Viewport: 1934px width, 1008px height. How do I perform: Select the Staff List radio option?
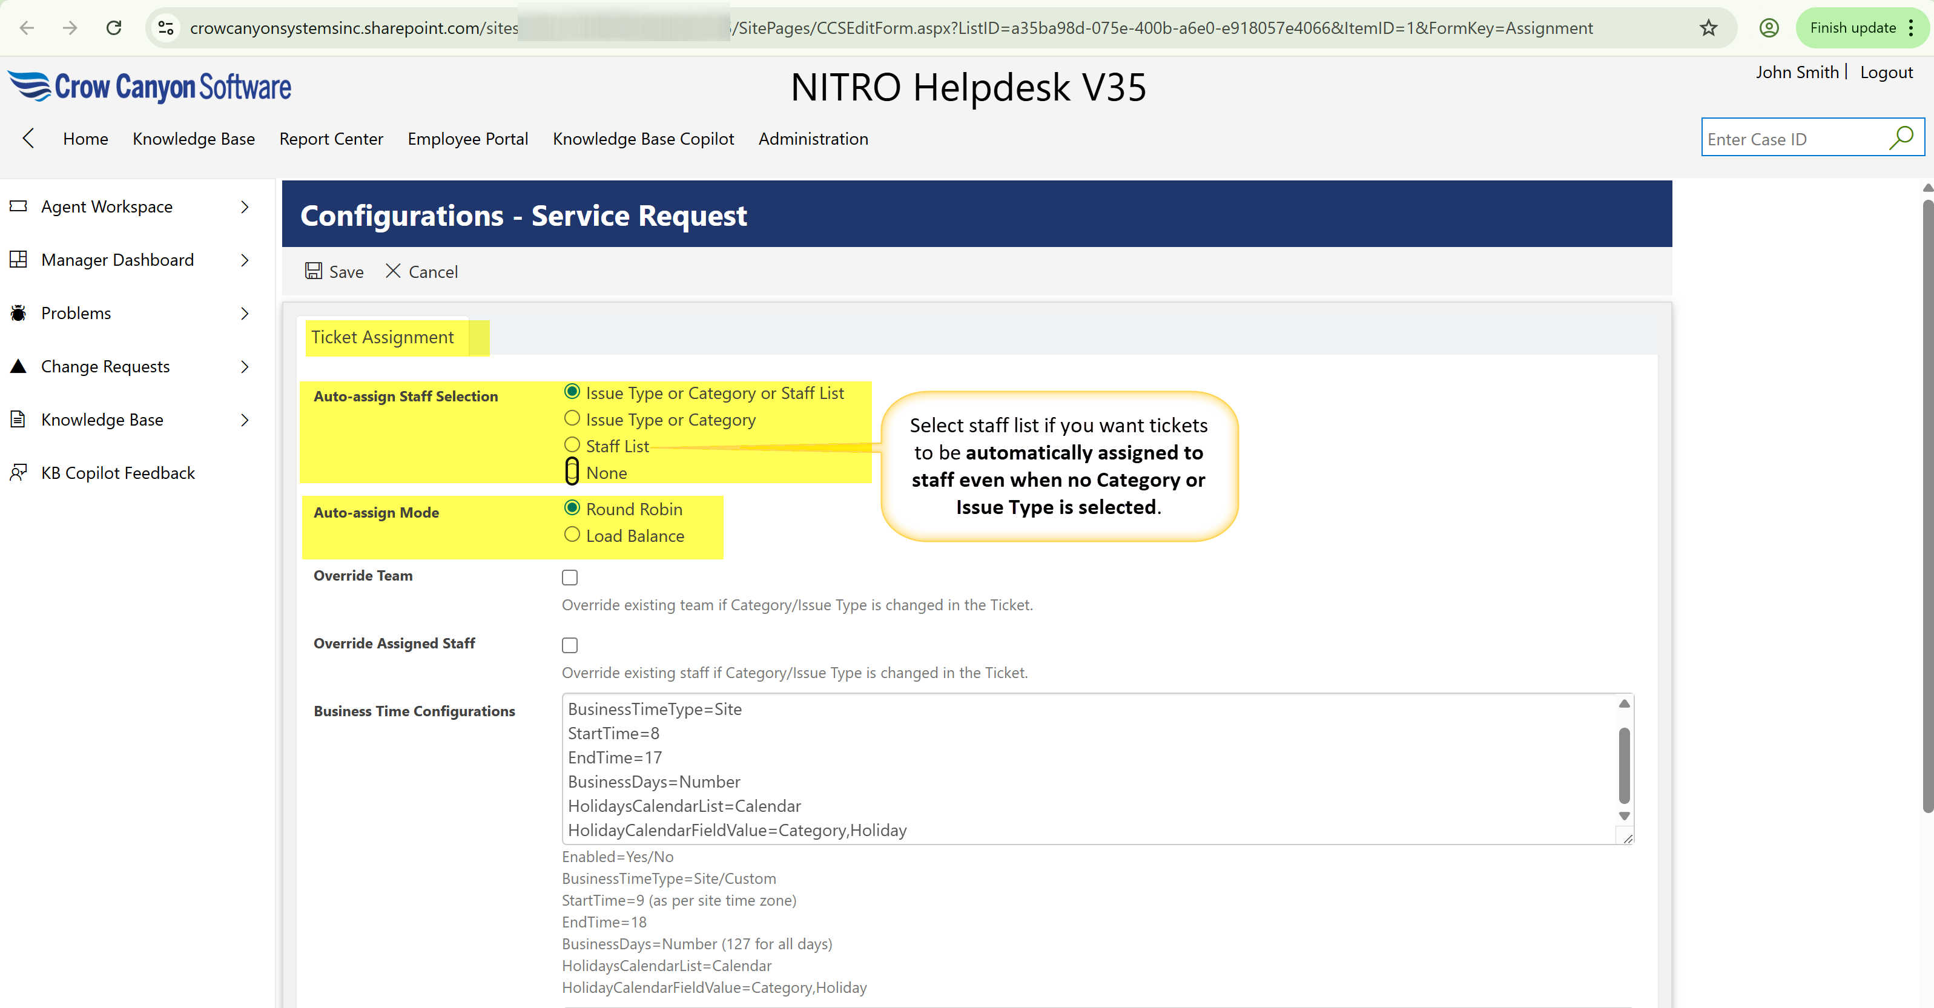[x=572, y=445]
